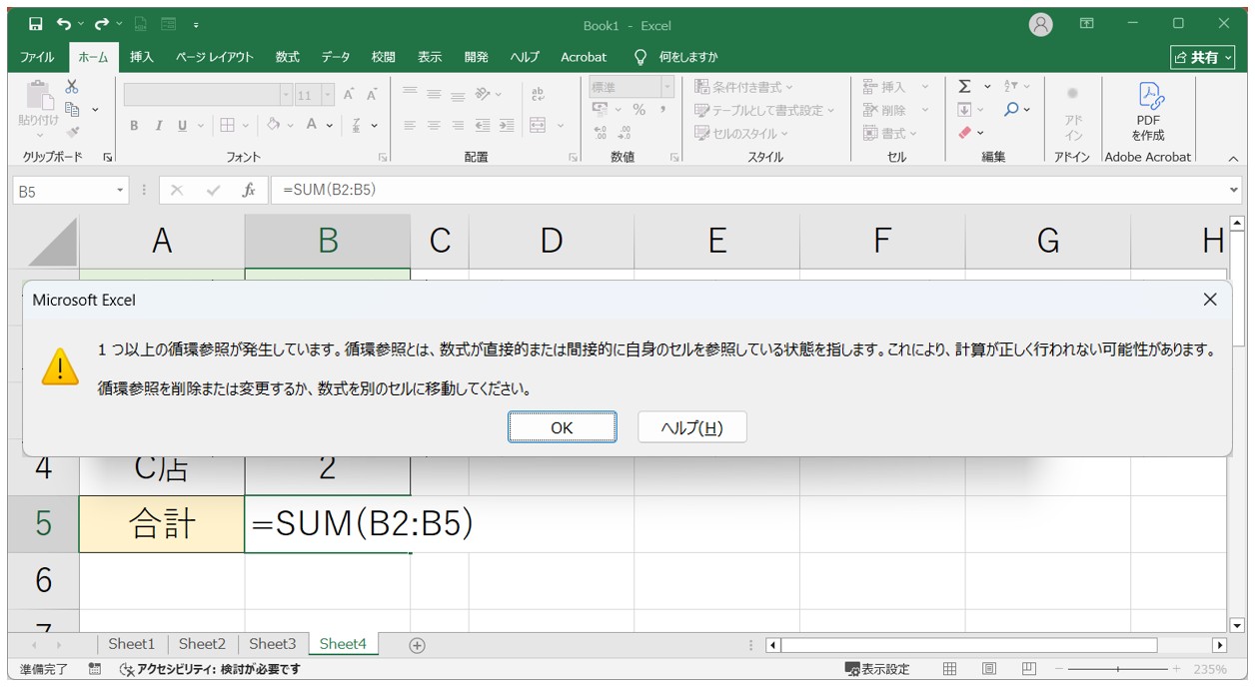Zoom in with the plus button
Viewport: 1255px width, 688px height.
coord(1176,669)
